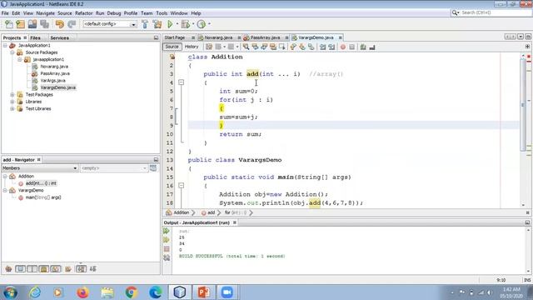Click the New Project toolbar icon
The height and width of the screenshot is (300, 533).
(20, 24)
